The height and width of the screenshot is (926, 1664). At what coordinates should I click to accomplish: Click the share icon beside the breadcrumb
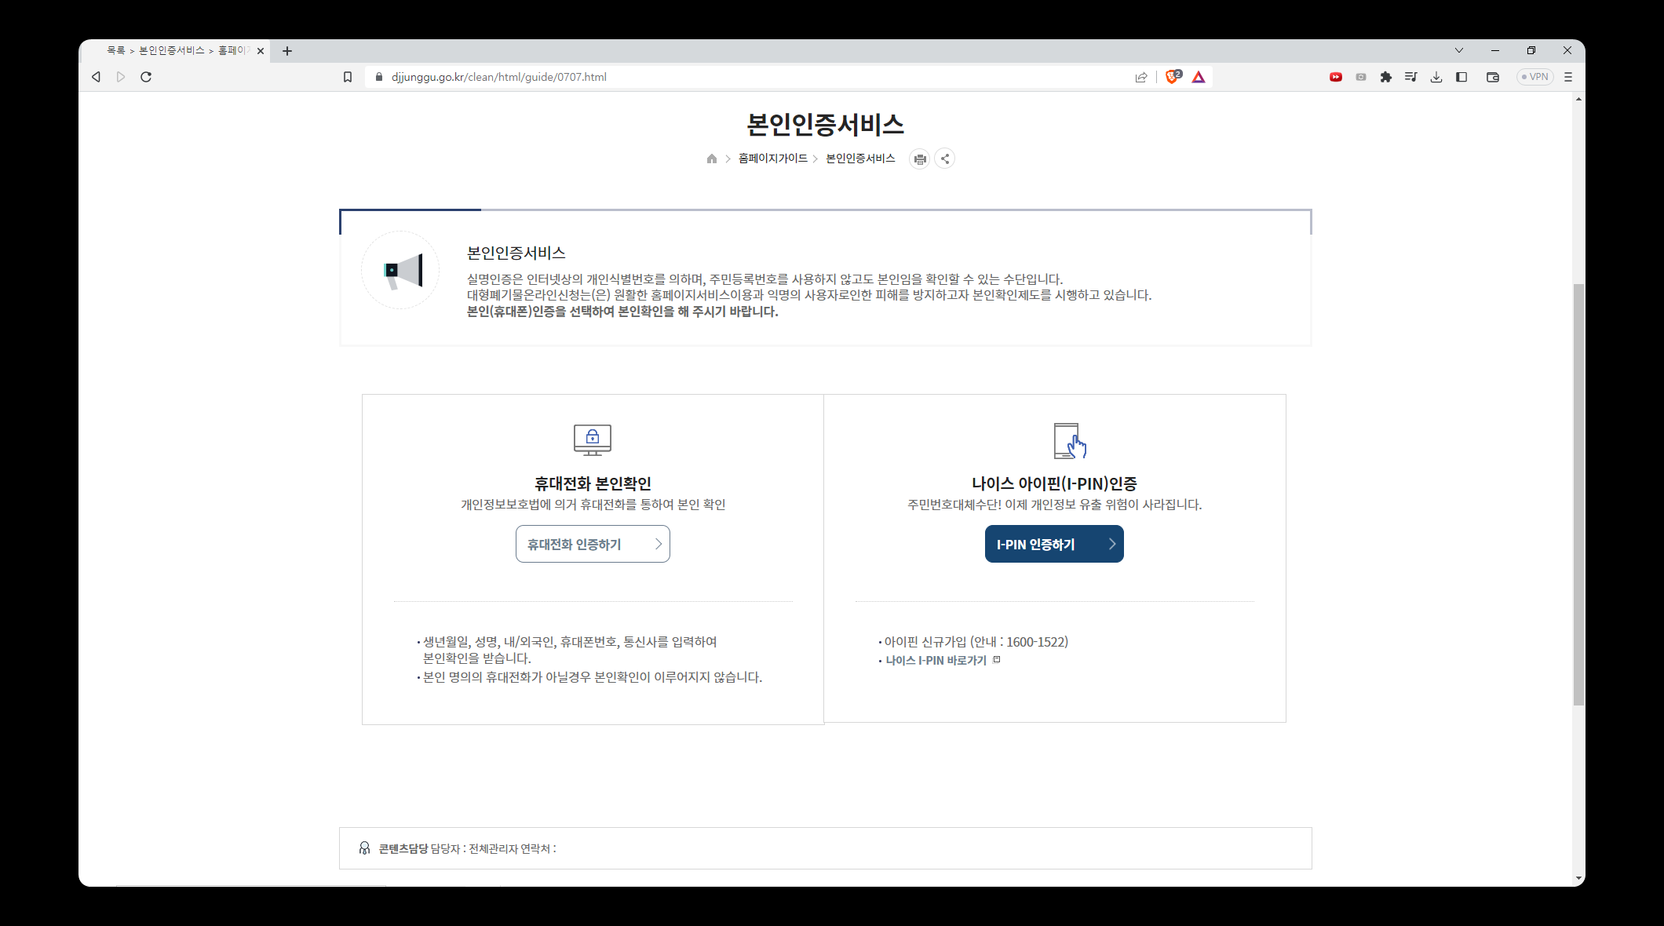coord(945,159)
